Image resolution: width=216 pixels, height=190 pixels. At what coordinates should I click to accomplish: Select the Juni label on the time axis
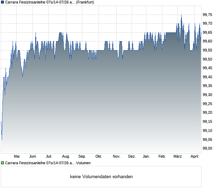(33, 157)
